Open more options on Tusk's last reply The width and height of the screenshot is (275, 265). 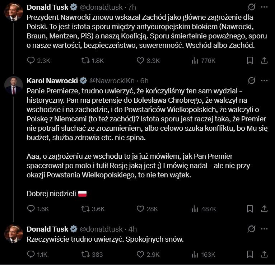coord(265,229)
